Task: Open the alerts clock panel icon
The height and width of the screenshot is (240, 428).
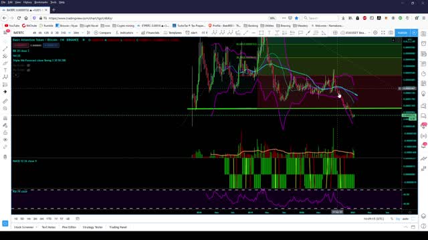Action: [423, 44]
